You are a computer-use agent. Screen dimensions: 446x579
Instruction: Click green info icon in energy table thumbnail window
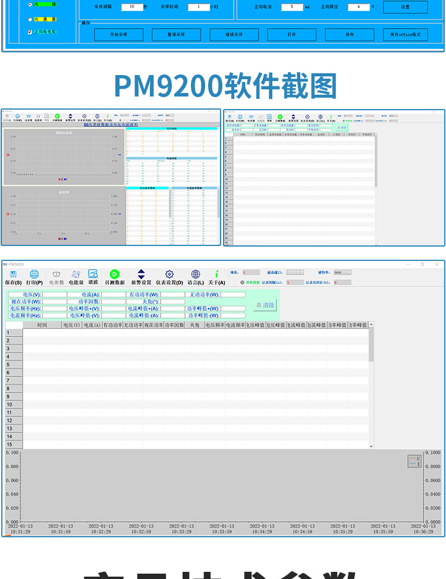tap(331, 117)
